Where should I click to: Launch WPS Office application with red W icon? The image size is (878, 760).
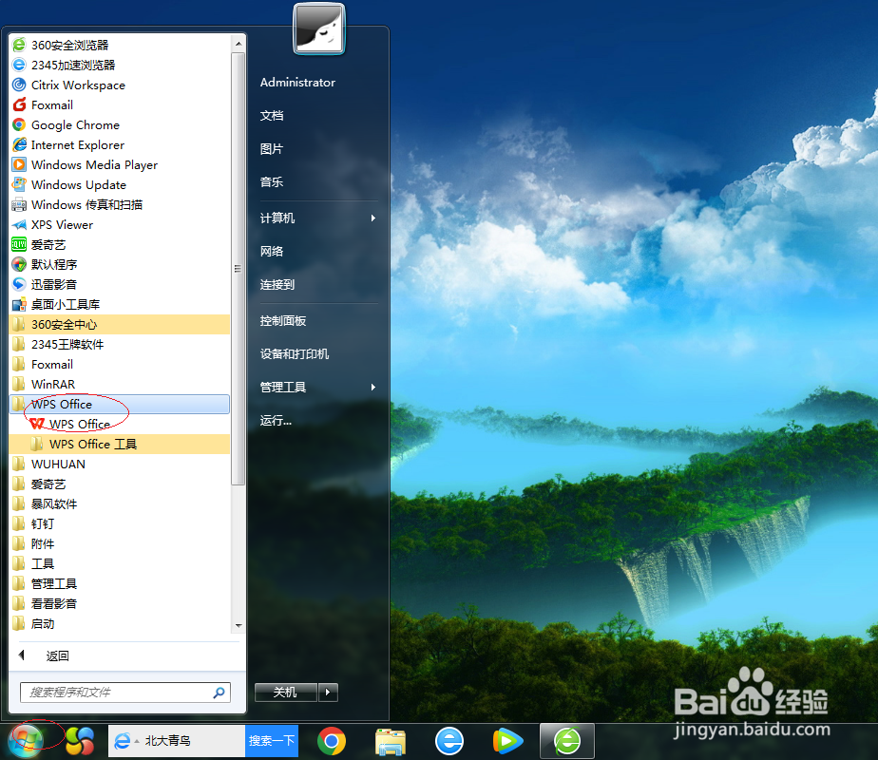pos(120,425)
